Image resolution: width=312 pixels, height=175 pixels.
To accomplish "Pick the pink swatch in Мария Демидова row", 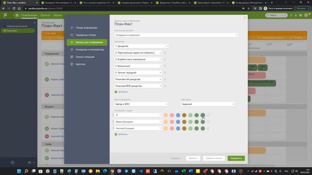I will (172, 122).
